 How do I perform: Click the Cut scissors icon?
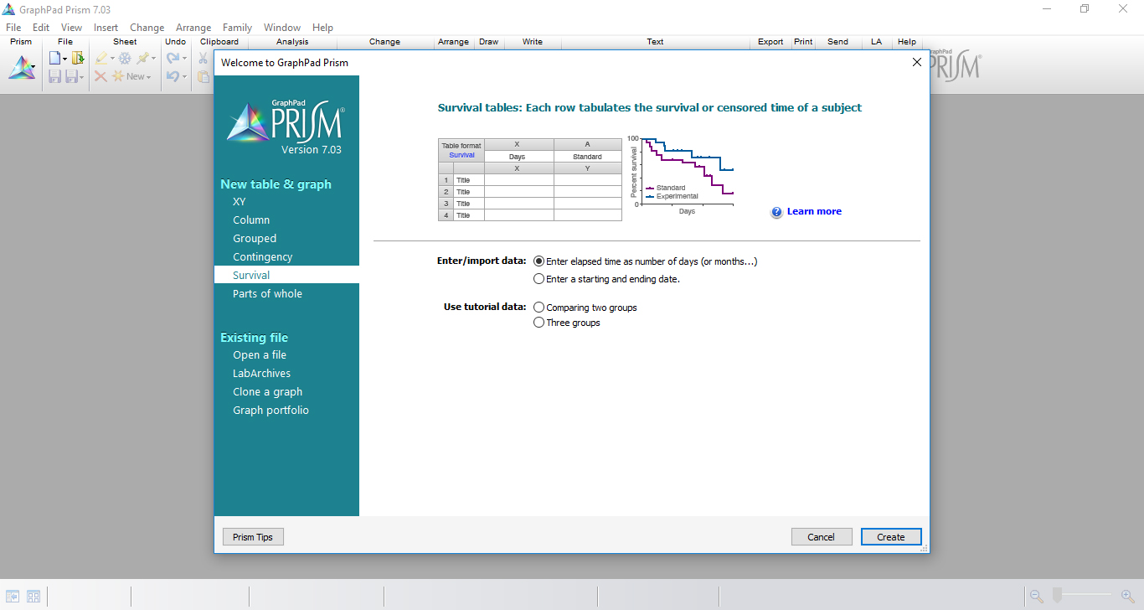click(x=204, y=58)
